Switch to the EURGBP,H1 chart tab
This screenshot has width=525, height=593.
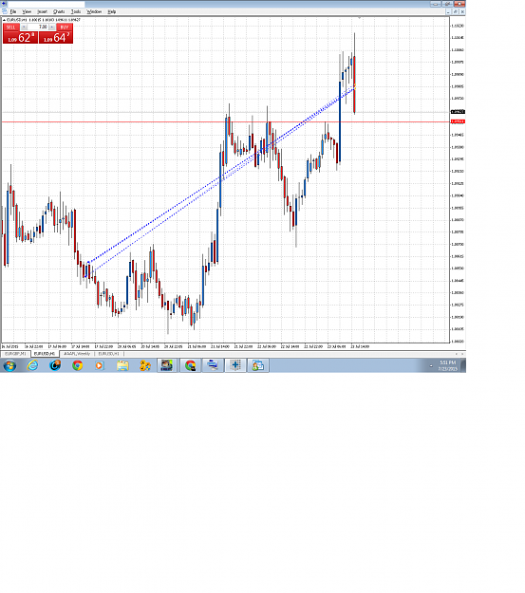[15, 354]
